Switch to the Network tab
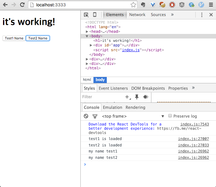The height and width of the screenshot is (187, 216). pos(137,15)
